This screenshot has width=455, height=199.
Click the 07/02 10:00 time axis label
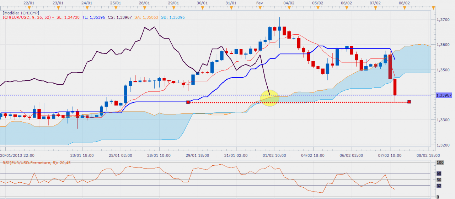tap(390, 155)
